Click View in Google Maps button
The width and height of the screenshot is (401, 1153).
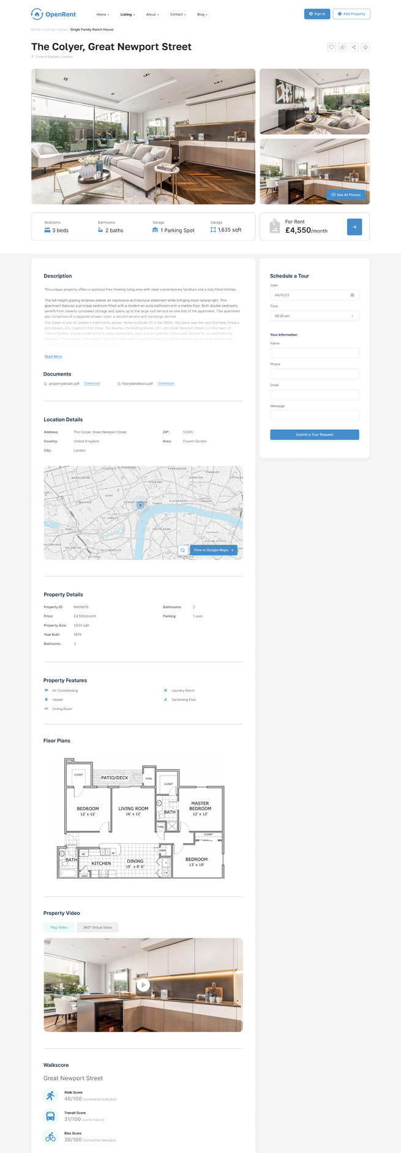point(214,550)
